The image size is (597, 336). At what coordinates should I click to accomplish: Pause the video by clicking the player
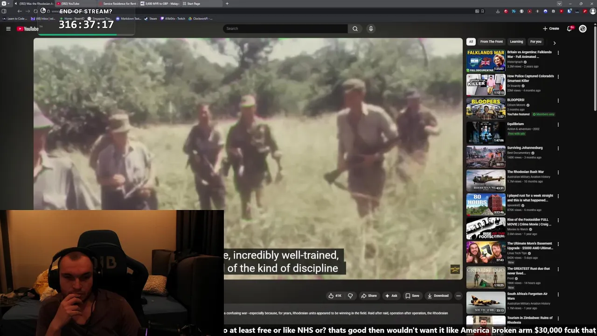pos(248,159)
